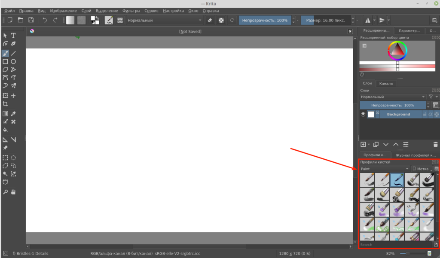Click the Непрозрачность 100% slider in the toolbar
440x258 pixels.
264,20
